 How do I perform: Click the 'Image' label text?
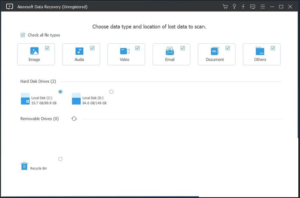pyautogui.click(x=34, y=59)
